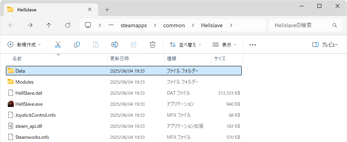This screenshot has width=347, height=142.
Task: Click the 68 KB size value
Action: coord(234,115)
